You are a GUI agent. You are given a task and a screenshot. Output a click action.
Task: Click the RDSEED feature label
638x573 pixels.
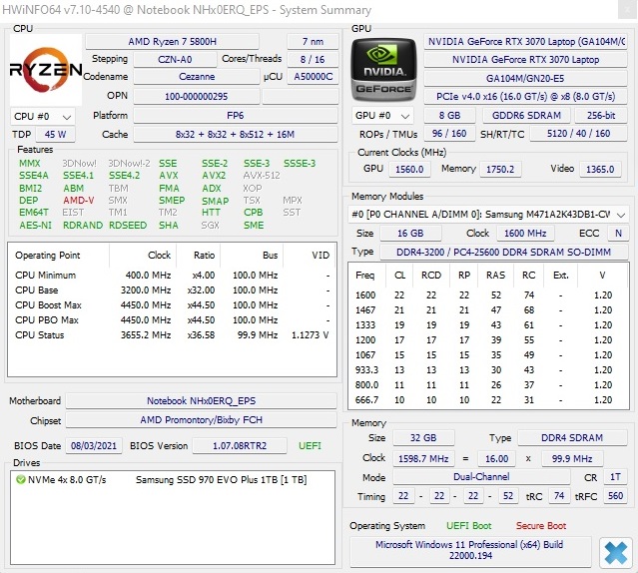pyautogui.click(x=128, y=226)
